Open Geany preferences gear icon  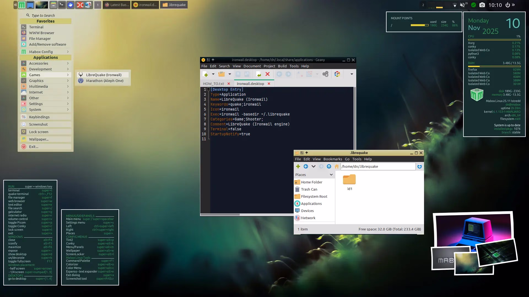click(325, 74)
